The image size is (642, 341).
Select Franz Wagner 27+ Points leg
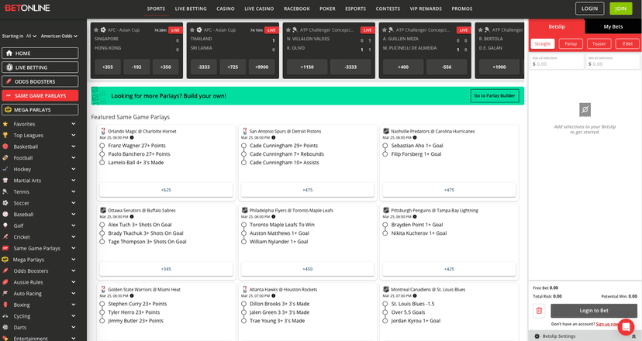click(102, 146)
